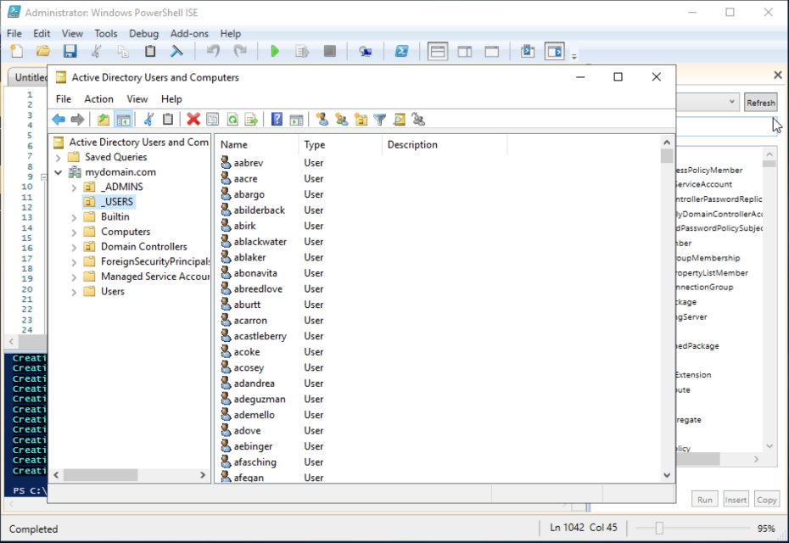
Task: Select user adeguzman in the list
Action: click(x=259, y=399)
